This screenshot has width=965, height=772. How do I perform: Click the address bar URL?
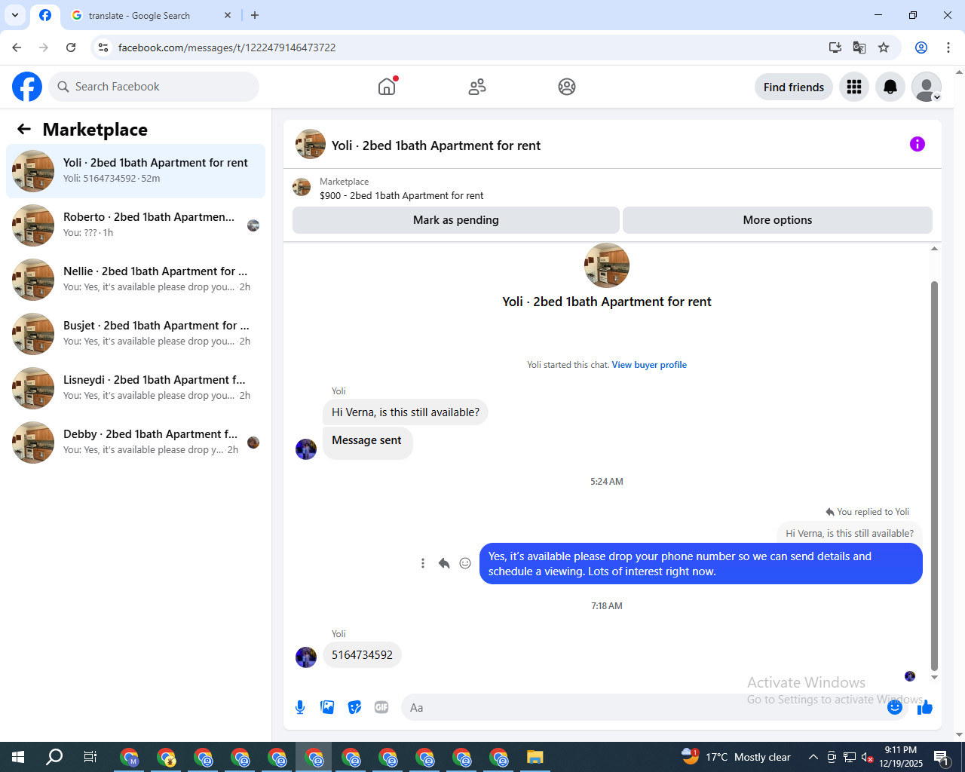point(226,47)
